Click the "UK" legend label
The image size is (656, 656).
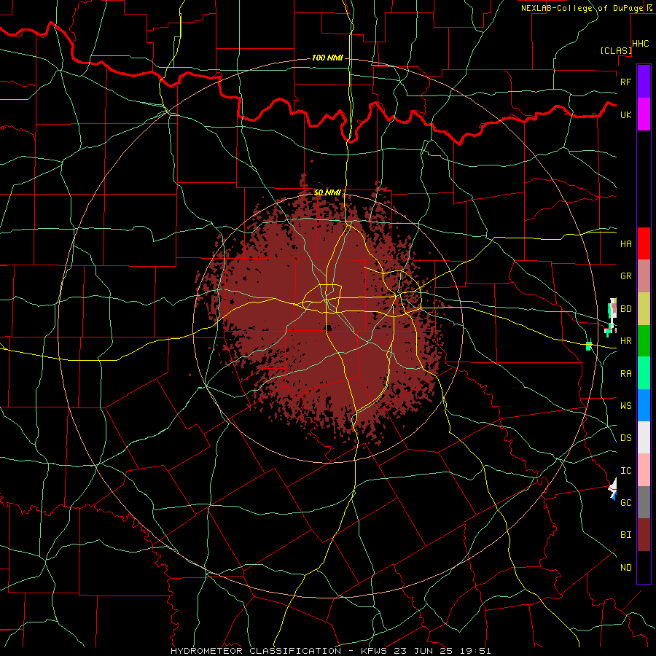point(625,114)
